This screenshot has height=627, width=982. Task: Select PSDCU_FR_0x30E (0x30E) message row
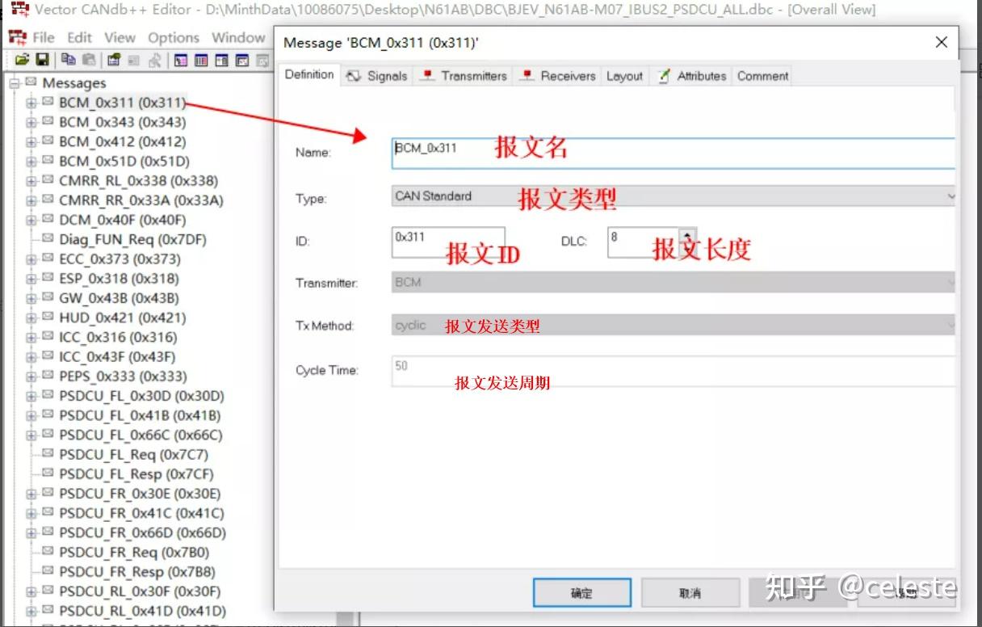pyautogui.click(x=140, y=494)
